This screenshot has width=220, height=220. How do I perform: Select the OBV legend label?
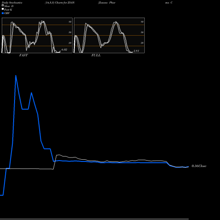7,13
